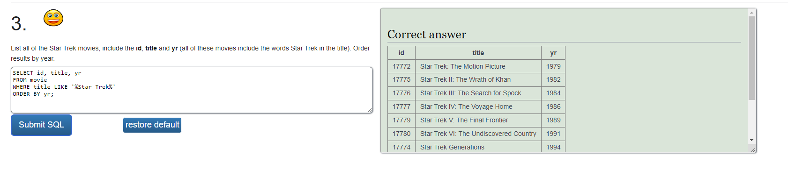Click the Star Trek Generations row
This screenshot has width=788, height=177.
(476, 147)
